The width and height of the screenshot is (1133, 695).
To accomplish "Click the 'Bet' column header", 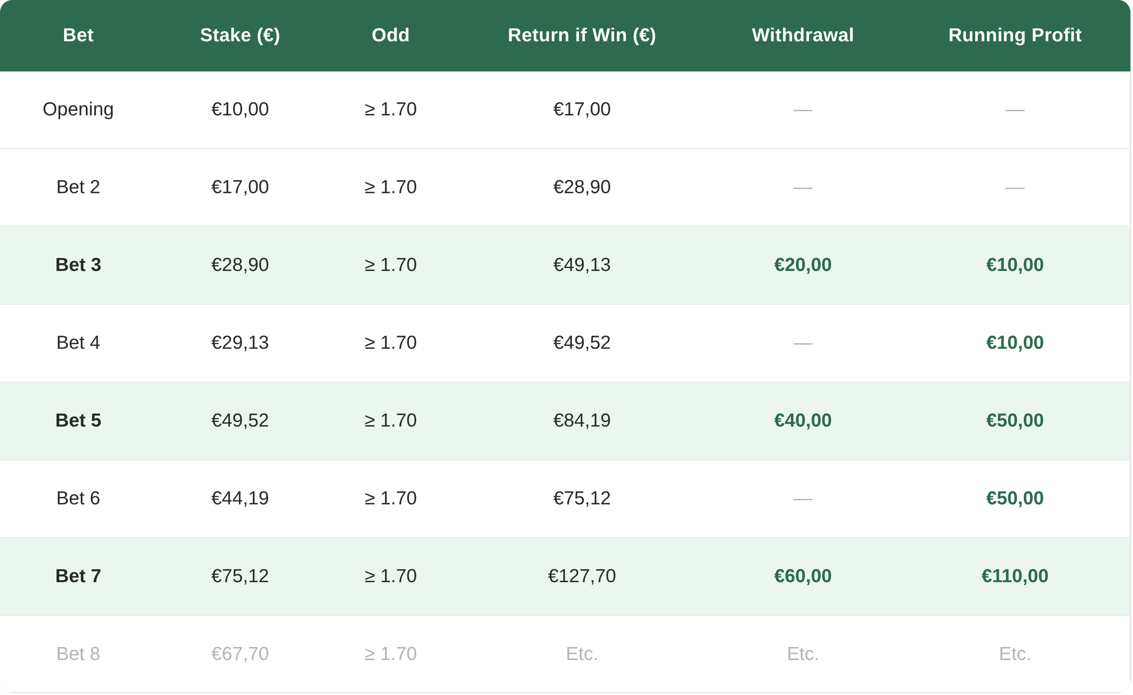I will pyautogui.click(x=78, y=35).
